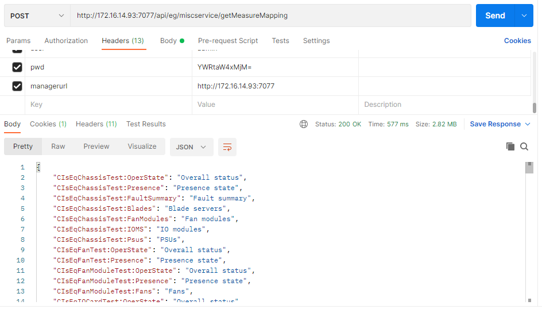Click "Blade servers" value on line 5
Screen dimensions: 542x309
(x=195, y=208)
